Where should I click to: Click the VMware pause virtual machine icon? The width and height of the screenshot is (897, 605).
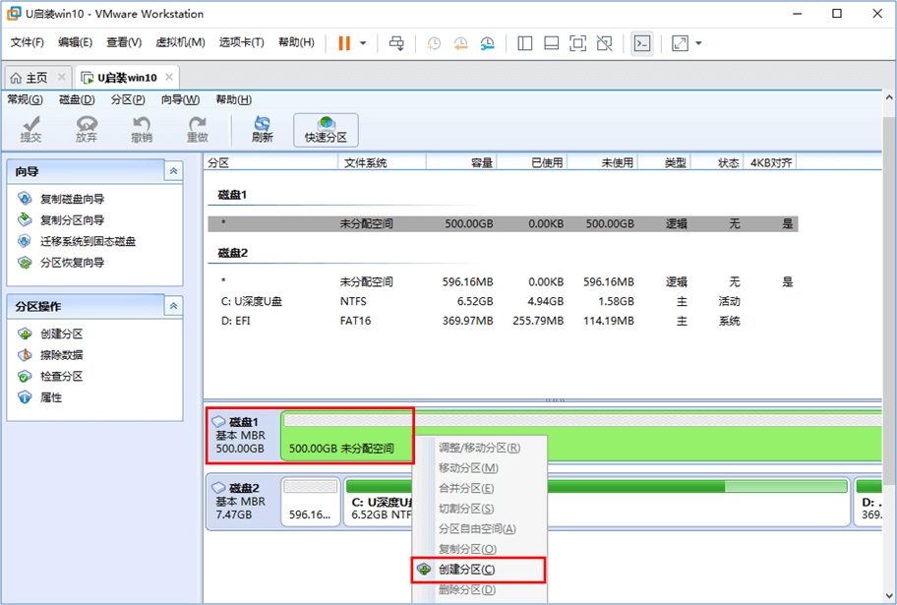click(344, 43)
